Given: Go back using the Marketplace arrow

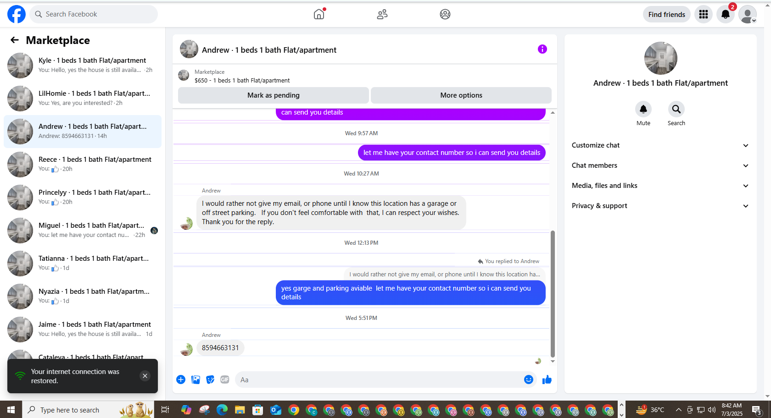Looking at the screenshot, I should [x=15, y=40].
